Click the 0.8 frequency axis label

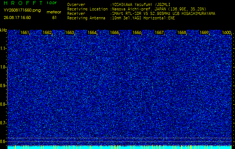tap(3, 104)
